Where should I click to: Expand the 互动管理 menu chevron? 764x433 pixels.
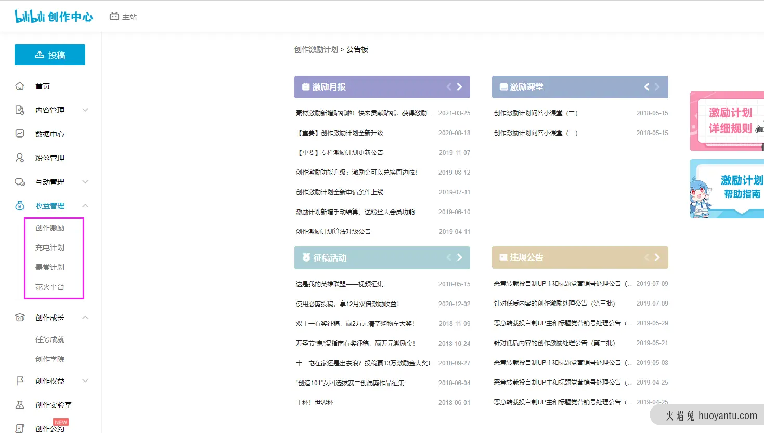click(x=85, y=182)
